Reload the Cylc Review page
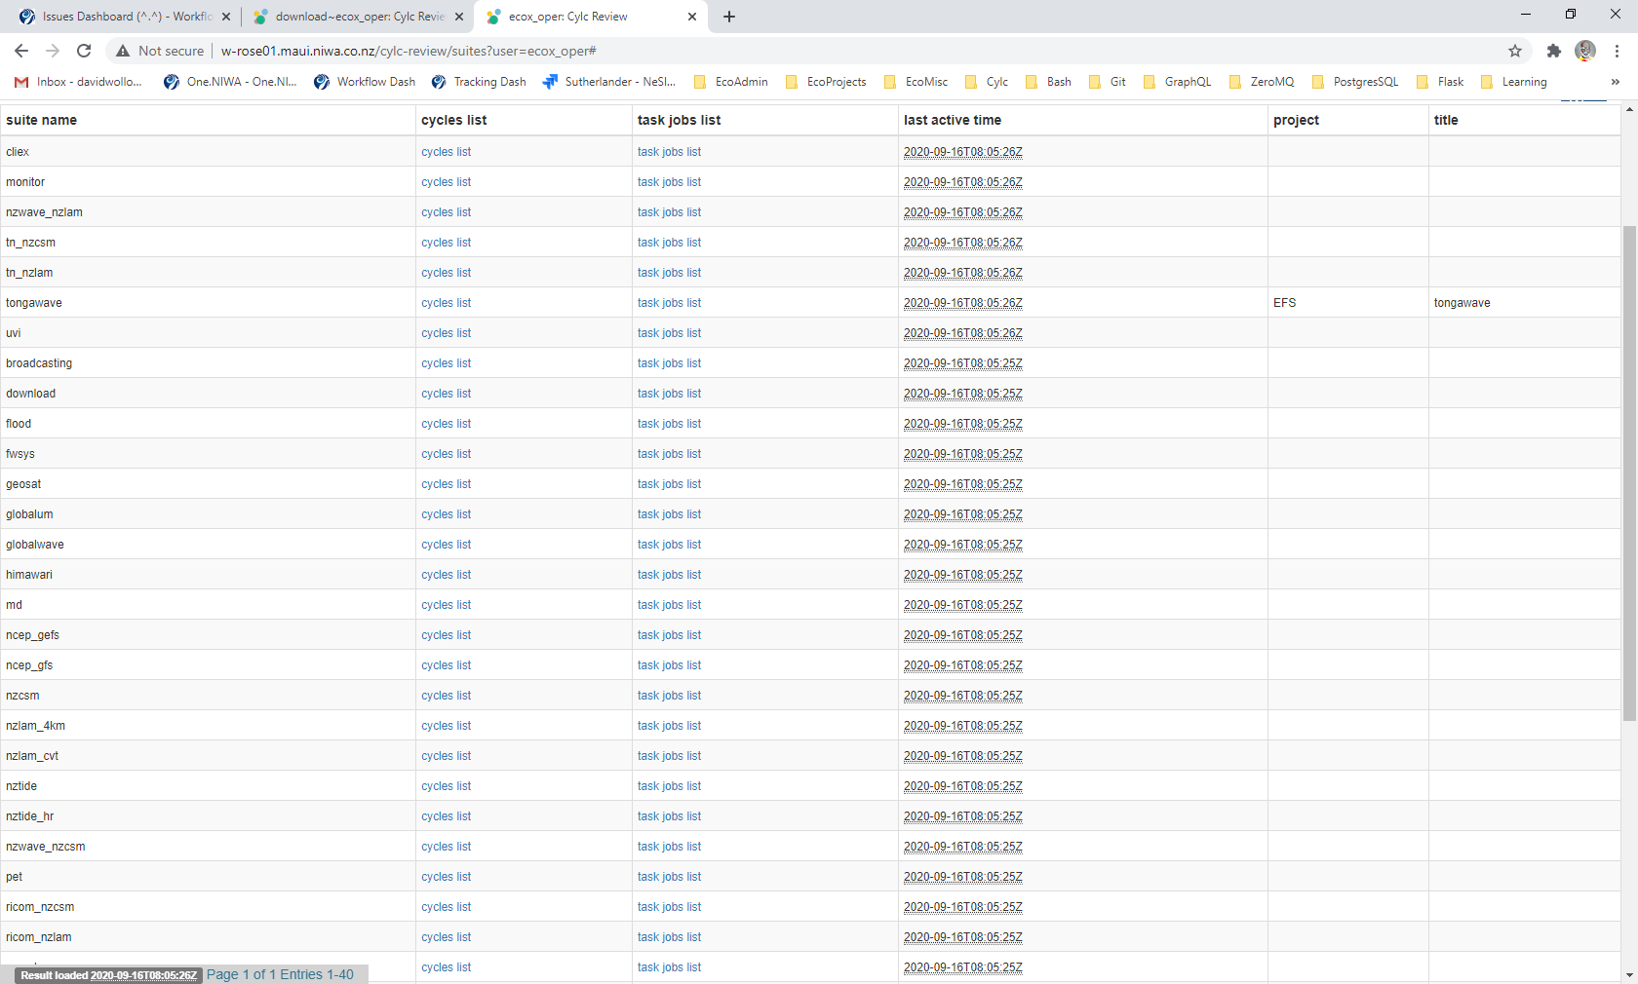This screenshot has height=984, width=1638. (84, 51)
